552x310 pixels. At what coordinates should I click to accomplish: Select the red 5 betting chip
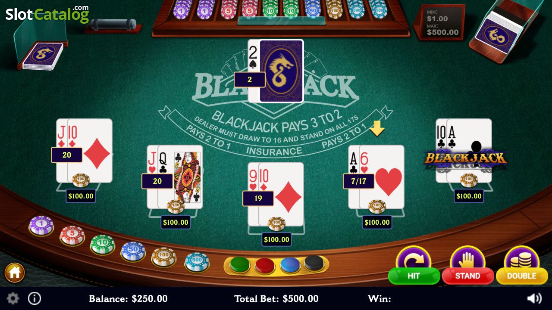pyautogui.click(x=72, y=236)
